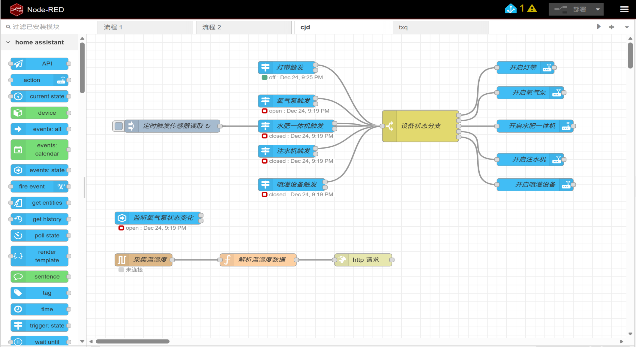Click the 未连接 status text
This screenshot has height=347, width=636.
point(134,270)
